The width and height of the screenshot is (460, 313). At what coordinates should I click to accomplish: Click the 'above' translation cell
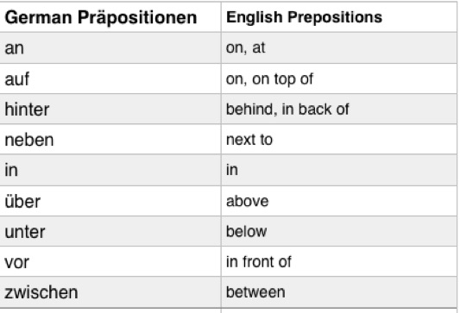[339, 201]
